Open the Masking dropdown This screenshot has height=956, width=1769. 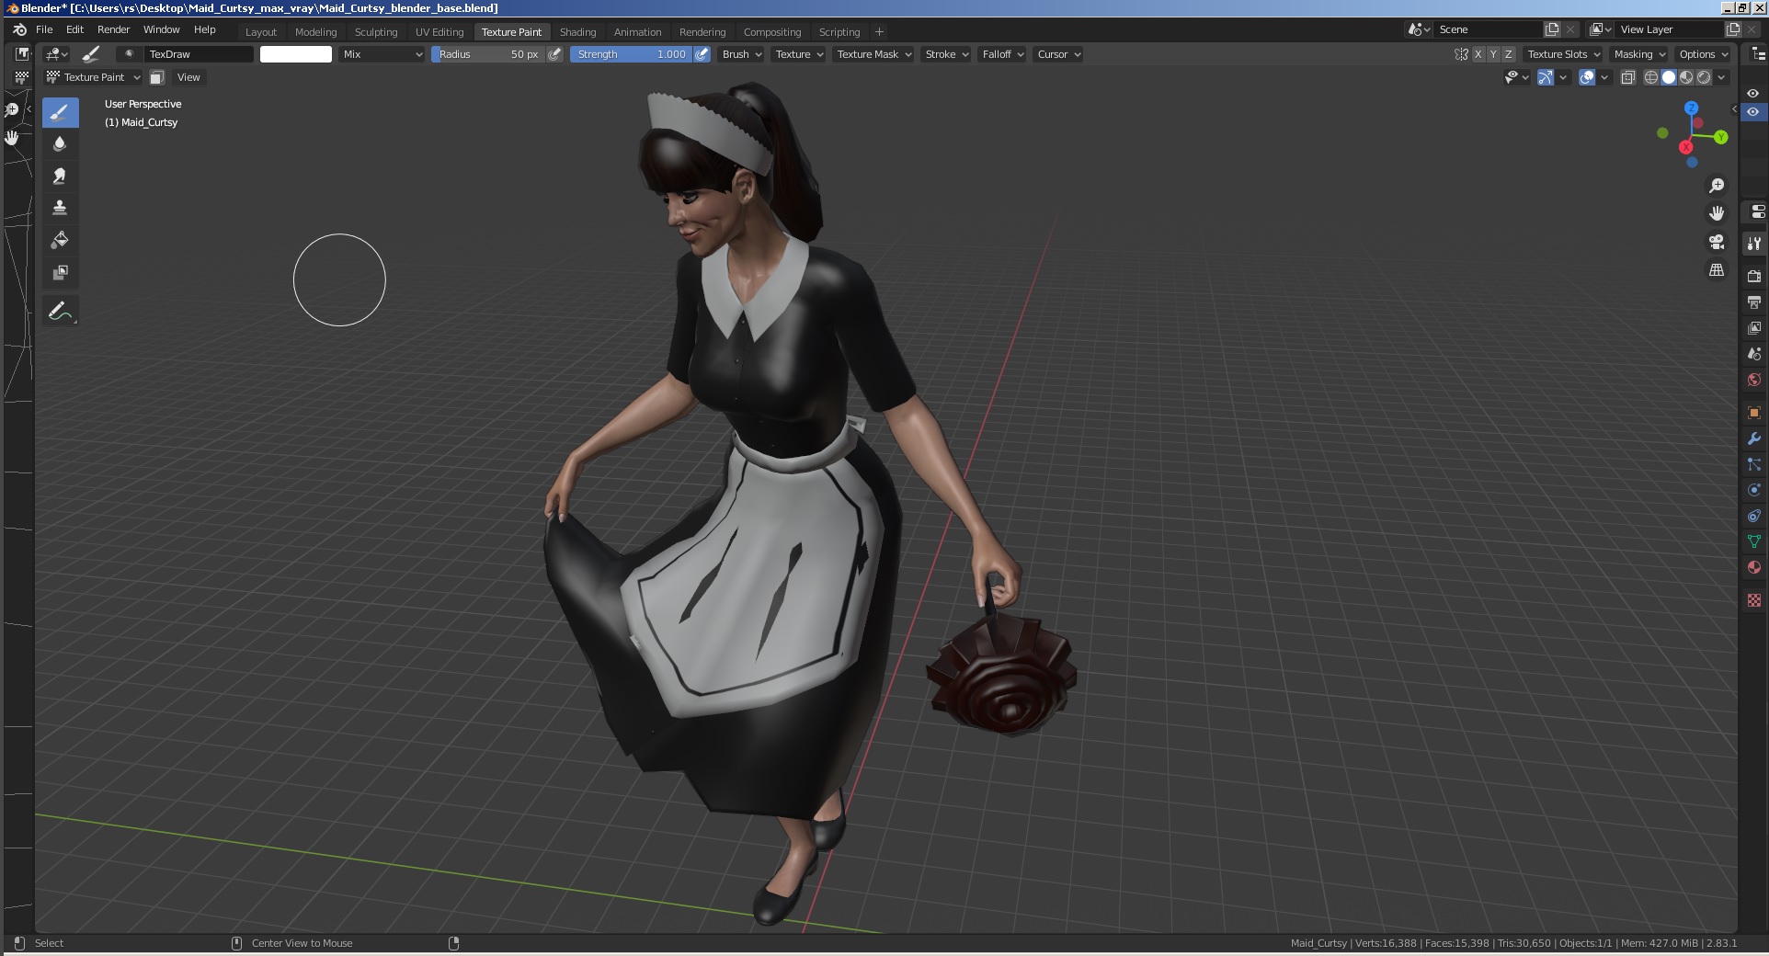point(1639,54)
